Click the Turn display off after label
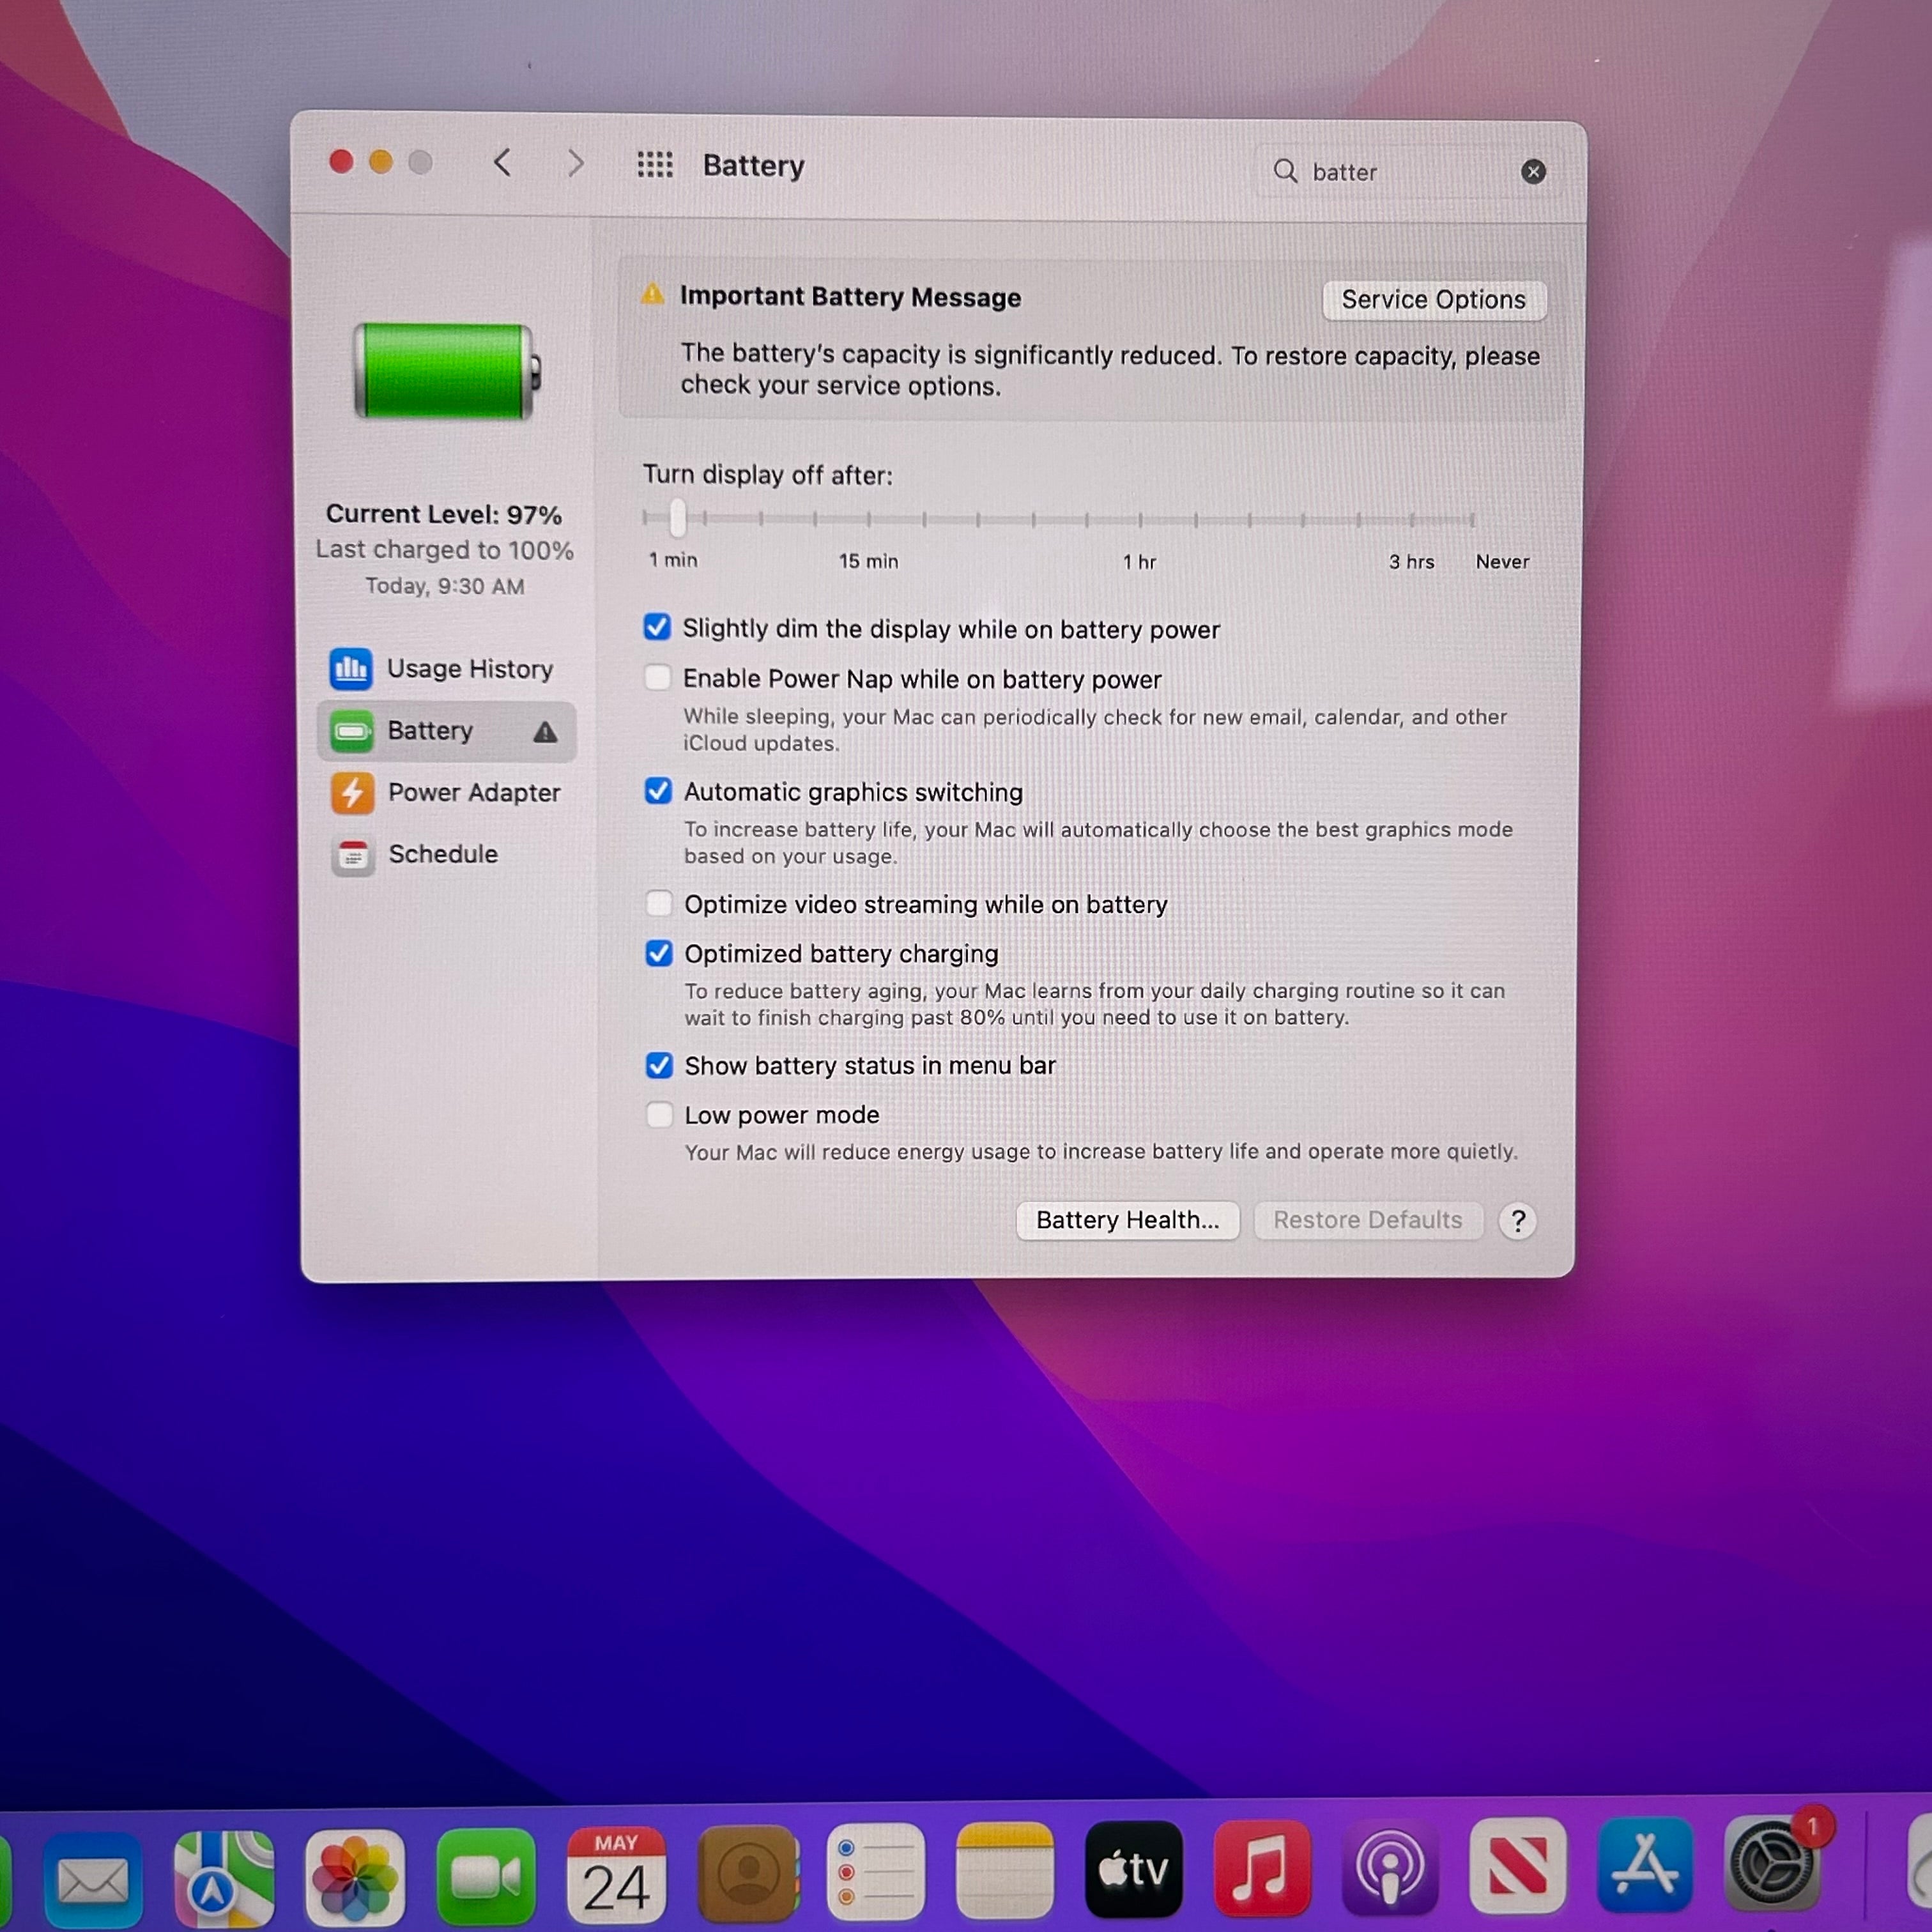 pyautogui.click(x=767, y=475)
